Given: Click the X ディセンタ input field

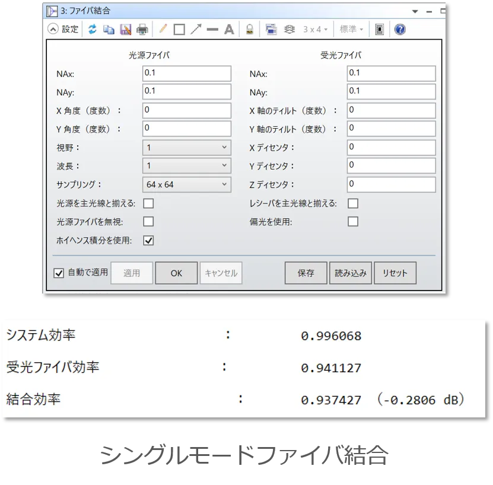Looking at the screenshot, I should [x=392, y=148].
